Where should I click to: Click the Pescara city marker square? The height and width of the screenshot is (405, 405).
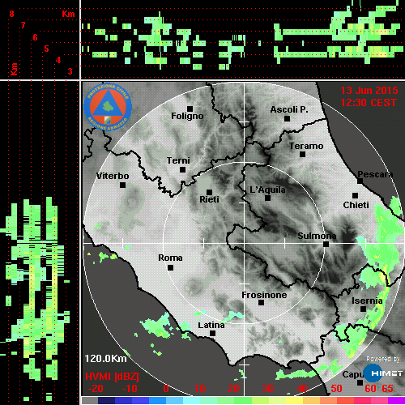pyautogui.click(x=360, y=181)
